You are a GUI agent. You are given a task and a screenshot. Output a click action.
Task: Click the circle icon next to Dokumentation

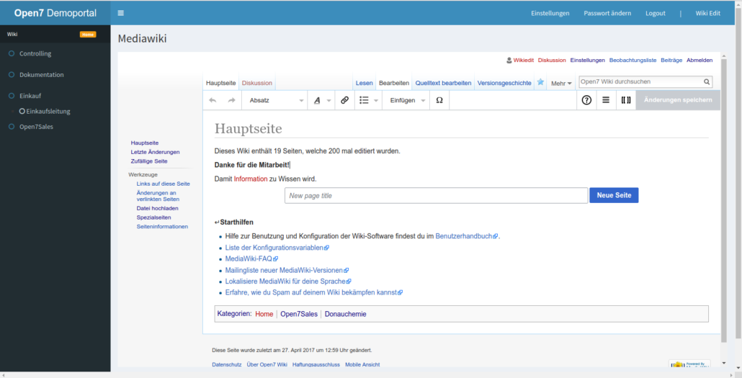(x=12, y=75)
